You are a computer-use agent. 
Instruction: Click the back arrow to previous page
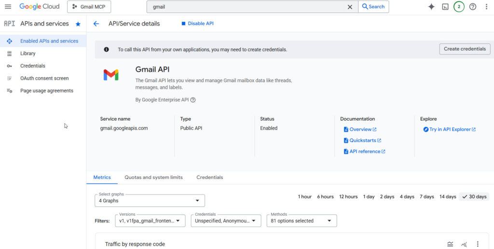coord(96,24)
